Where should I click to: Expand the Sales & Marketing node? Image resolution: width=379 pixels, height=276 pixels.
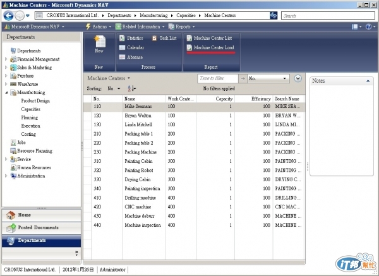tap(6, 68)
